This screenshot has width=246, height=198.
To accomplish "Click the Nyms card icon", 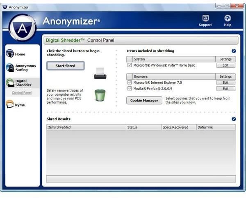I will point(10,104).
